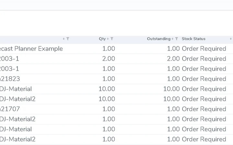The width and height of the screenshot is (233, 145).
Task: Select the Forecast Planner Example row
Action: click(116, 49)
